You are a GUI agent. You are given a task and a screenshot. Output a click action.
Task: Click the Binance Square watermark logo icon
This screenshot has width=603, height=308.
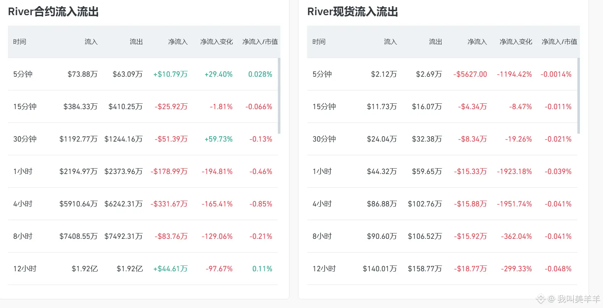point(540,299)
